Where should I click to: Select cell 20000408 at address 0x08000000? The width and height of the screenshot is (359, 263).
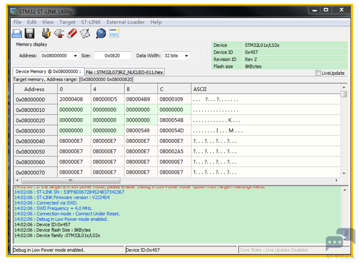(74, 99)
